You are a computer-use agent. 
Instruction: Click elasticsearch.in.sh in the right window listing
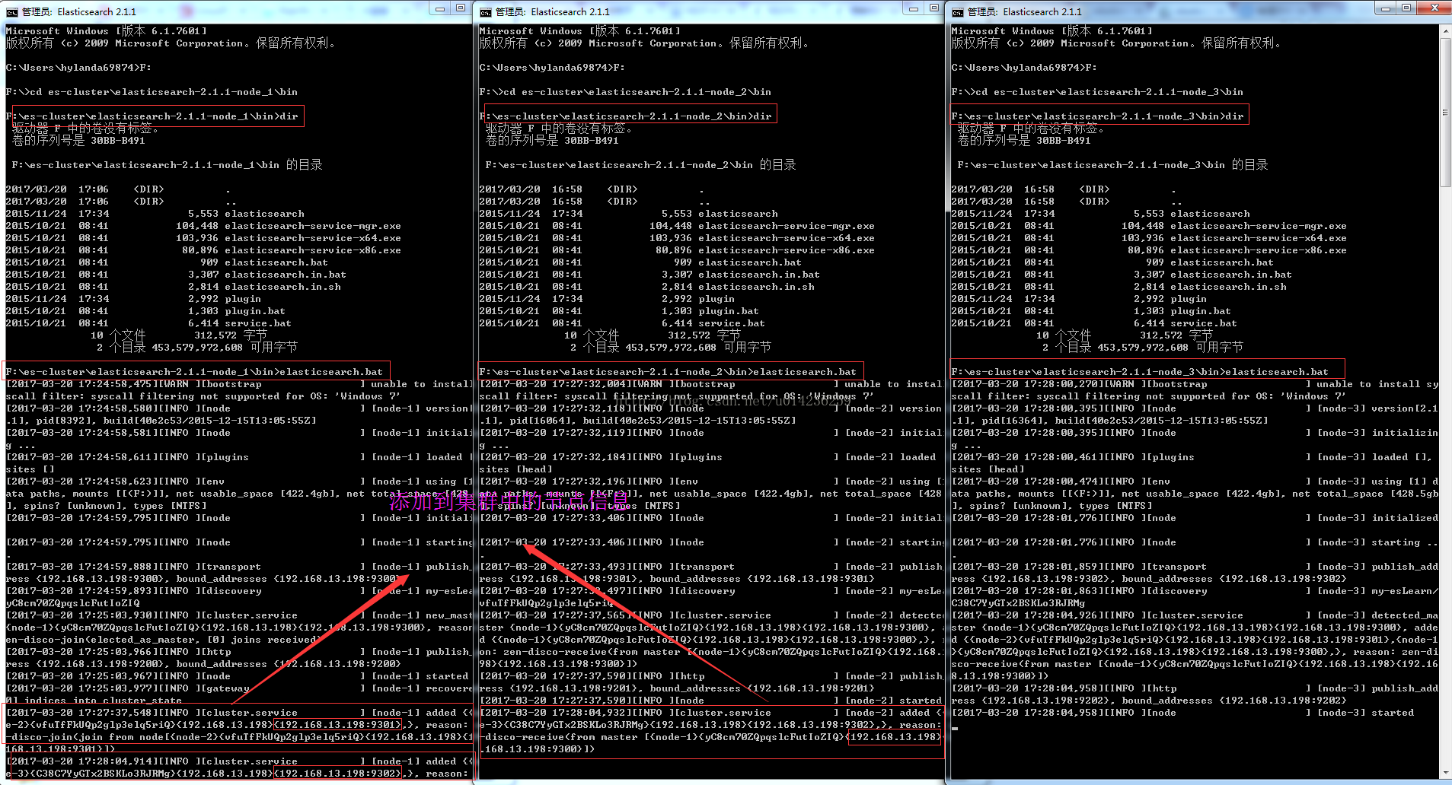pos(1228,287)
